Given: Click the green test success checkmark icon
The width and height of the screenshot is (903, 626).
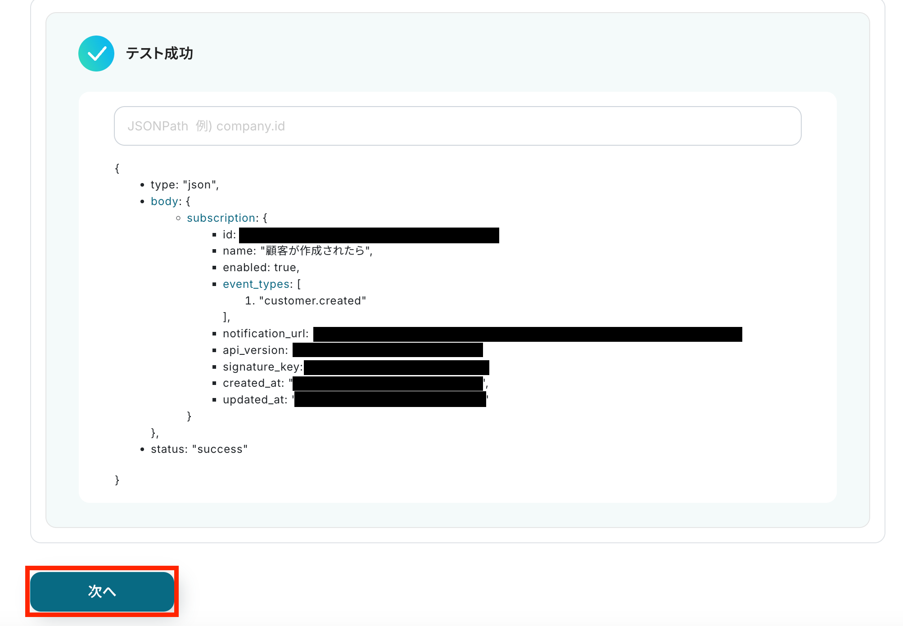Looking at the screenshot, I should point(96,54).
